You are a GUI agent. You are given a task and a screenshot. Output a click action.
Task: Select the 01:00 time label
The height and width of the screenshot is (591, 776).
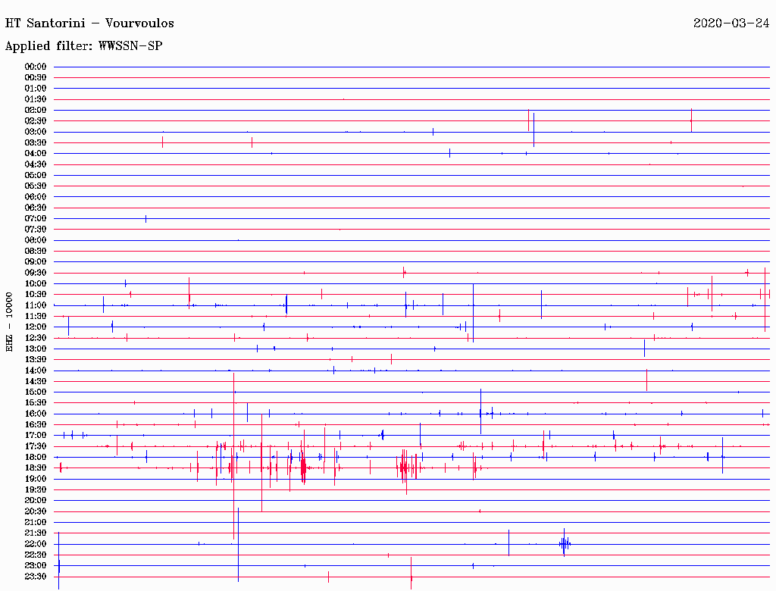click(36, 89)
